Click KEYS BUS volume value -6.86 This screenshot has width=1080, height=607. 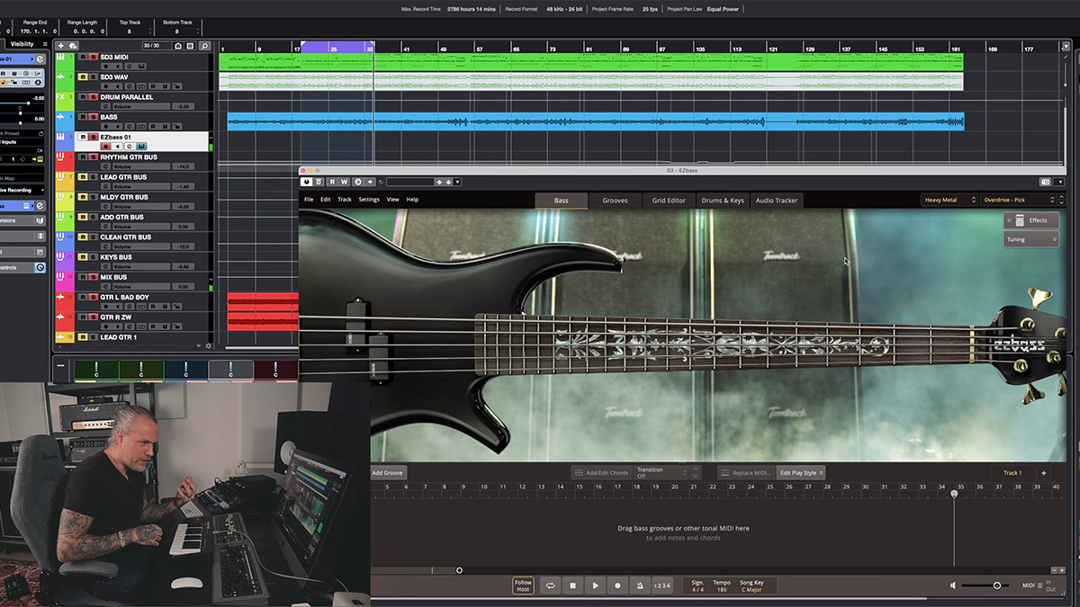(184, 267)
